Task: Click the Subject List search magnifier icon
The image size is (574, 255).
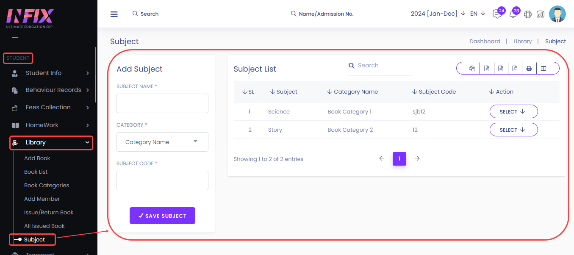Action: coord(351,66)
